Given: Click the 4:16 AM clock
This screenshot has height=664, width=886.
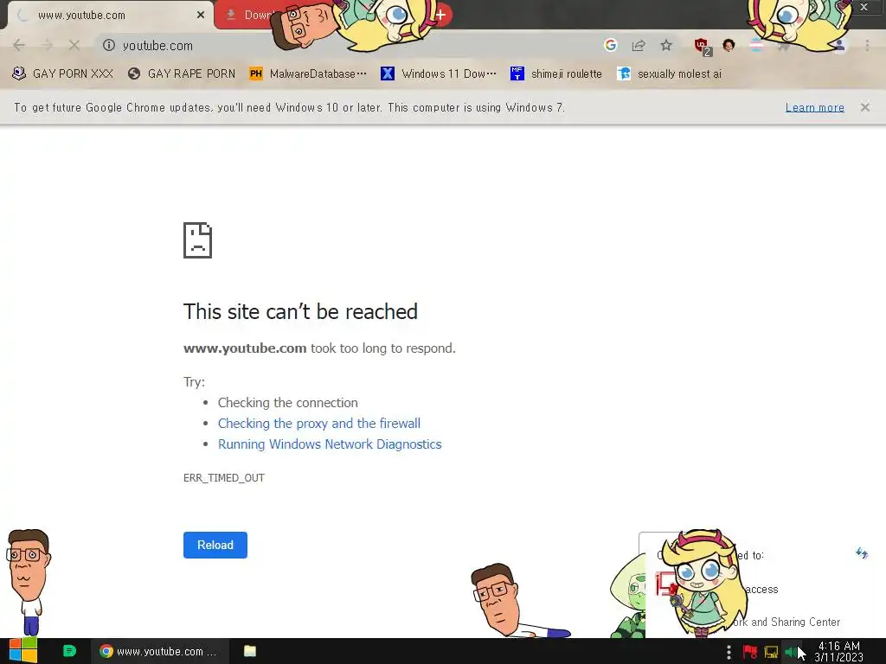Looking at the screenshot, I should pyautogui.click(x=838, y=652).
